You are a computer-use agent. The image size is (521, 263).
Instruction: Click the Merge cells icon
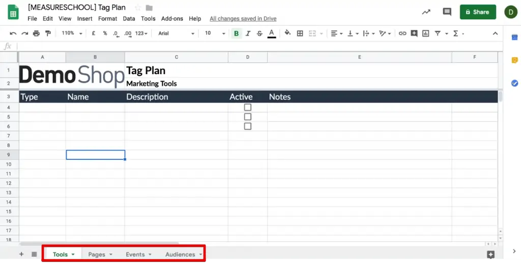tap(312, 33)
